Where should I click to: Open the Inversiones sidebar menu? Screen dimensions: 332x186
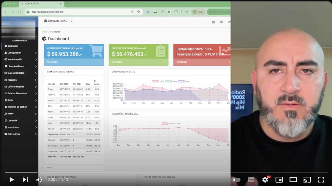20,127
